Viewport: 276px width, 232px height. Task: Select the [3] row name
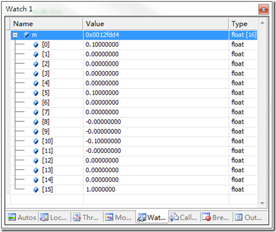pyautogui.click(x=46, y=73)
